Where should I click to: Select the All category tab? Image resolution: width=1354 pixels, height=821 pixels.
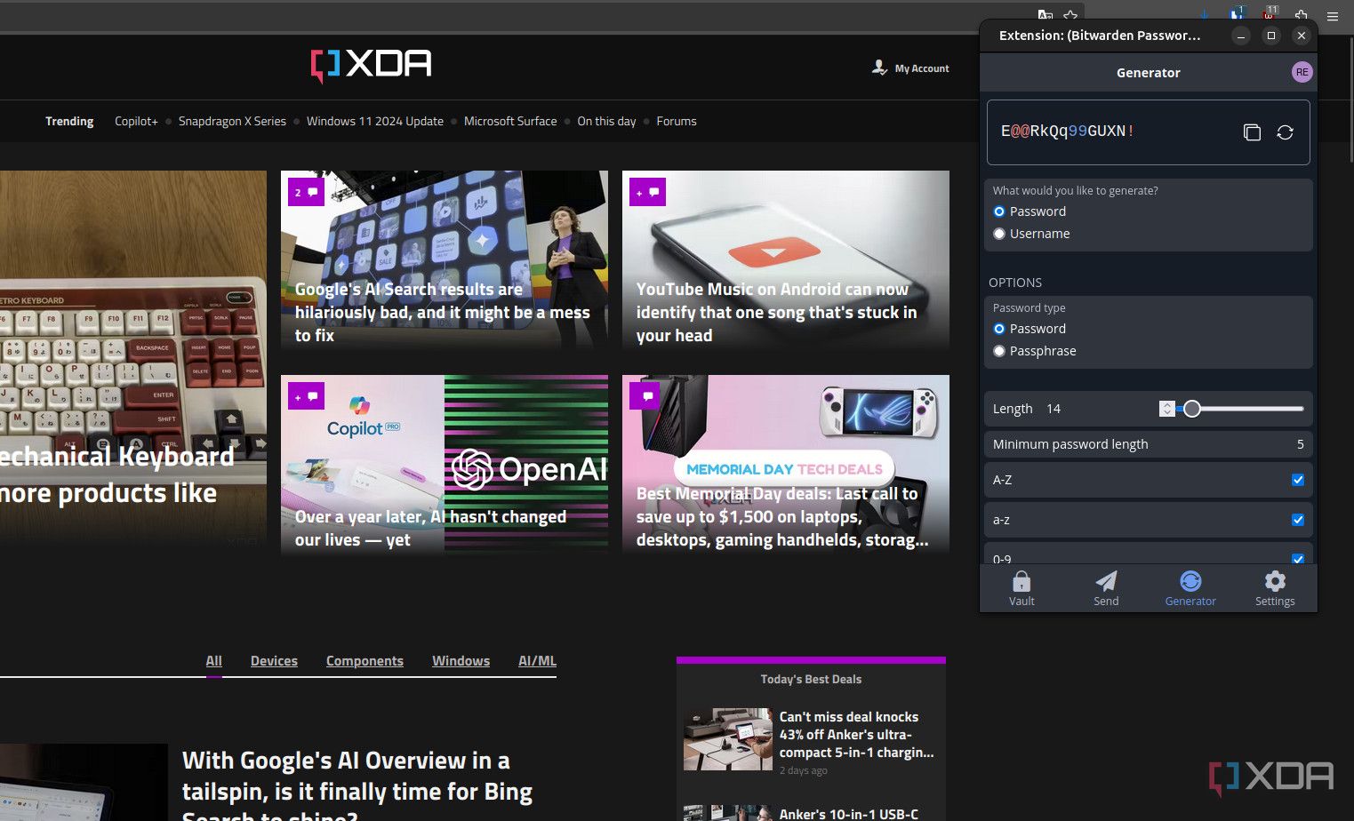[213, 661]
